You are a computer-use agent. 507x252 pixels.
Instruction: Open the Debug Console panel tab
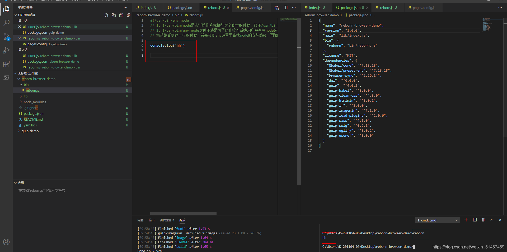coord(167,220)
